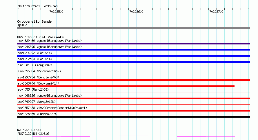Click the 70302700 ruler coordinate

(216, 12)
